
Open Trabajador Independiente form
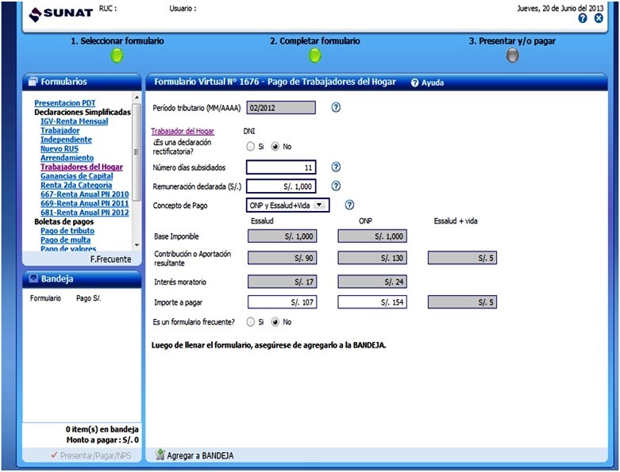click(66, 135)
